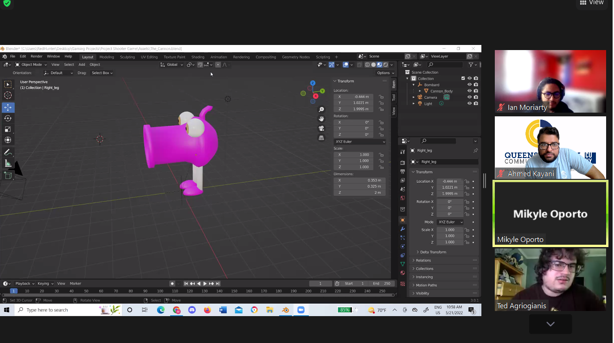Open the Orientation Default dropdown
Viewport: 614px width, 343px height.
[58, 73]
